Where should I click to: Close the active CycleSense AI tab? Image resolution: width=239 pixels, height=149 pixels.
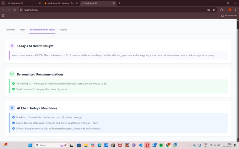114,3
